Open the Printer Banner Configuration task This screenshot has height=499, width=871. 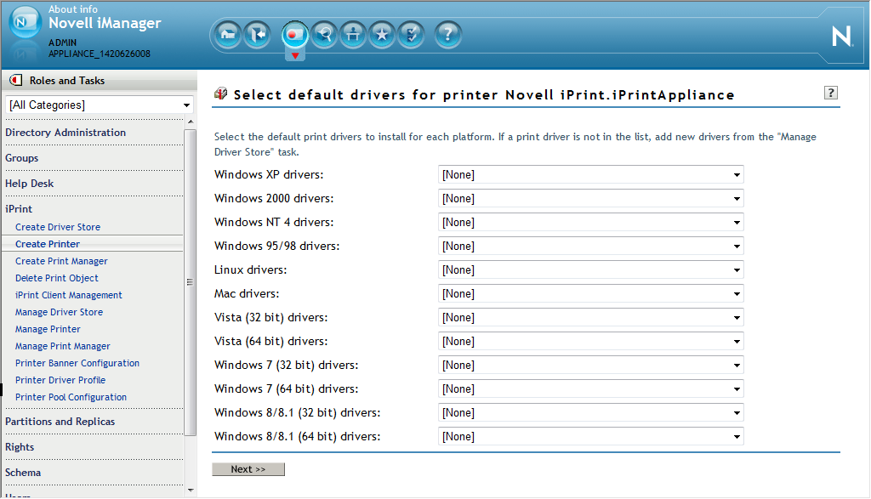(77, 363)
